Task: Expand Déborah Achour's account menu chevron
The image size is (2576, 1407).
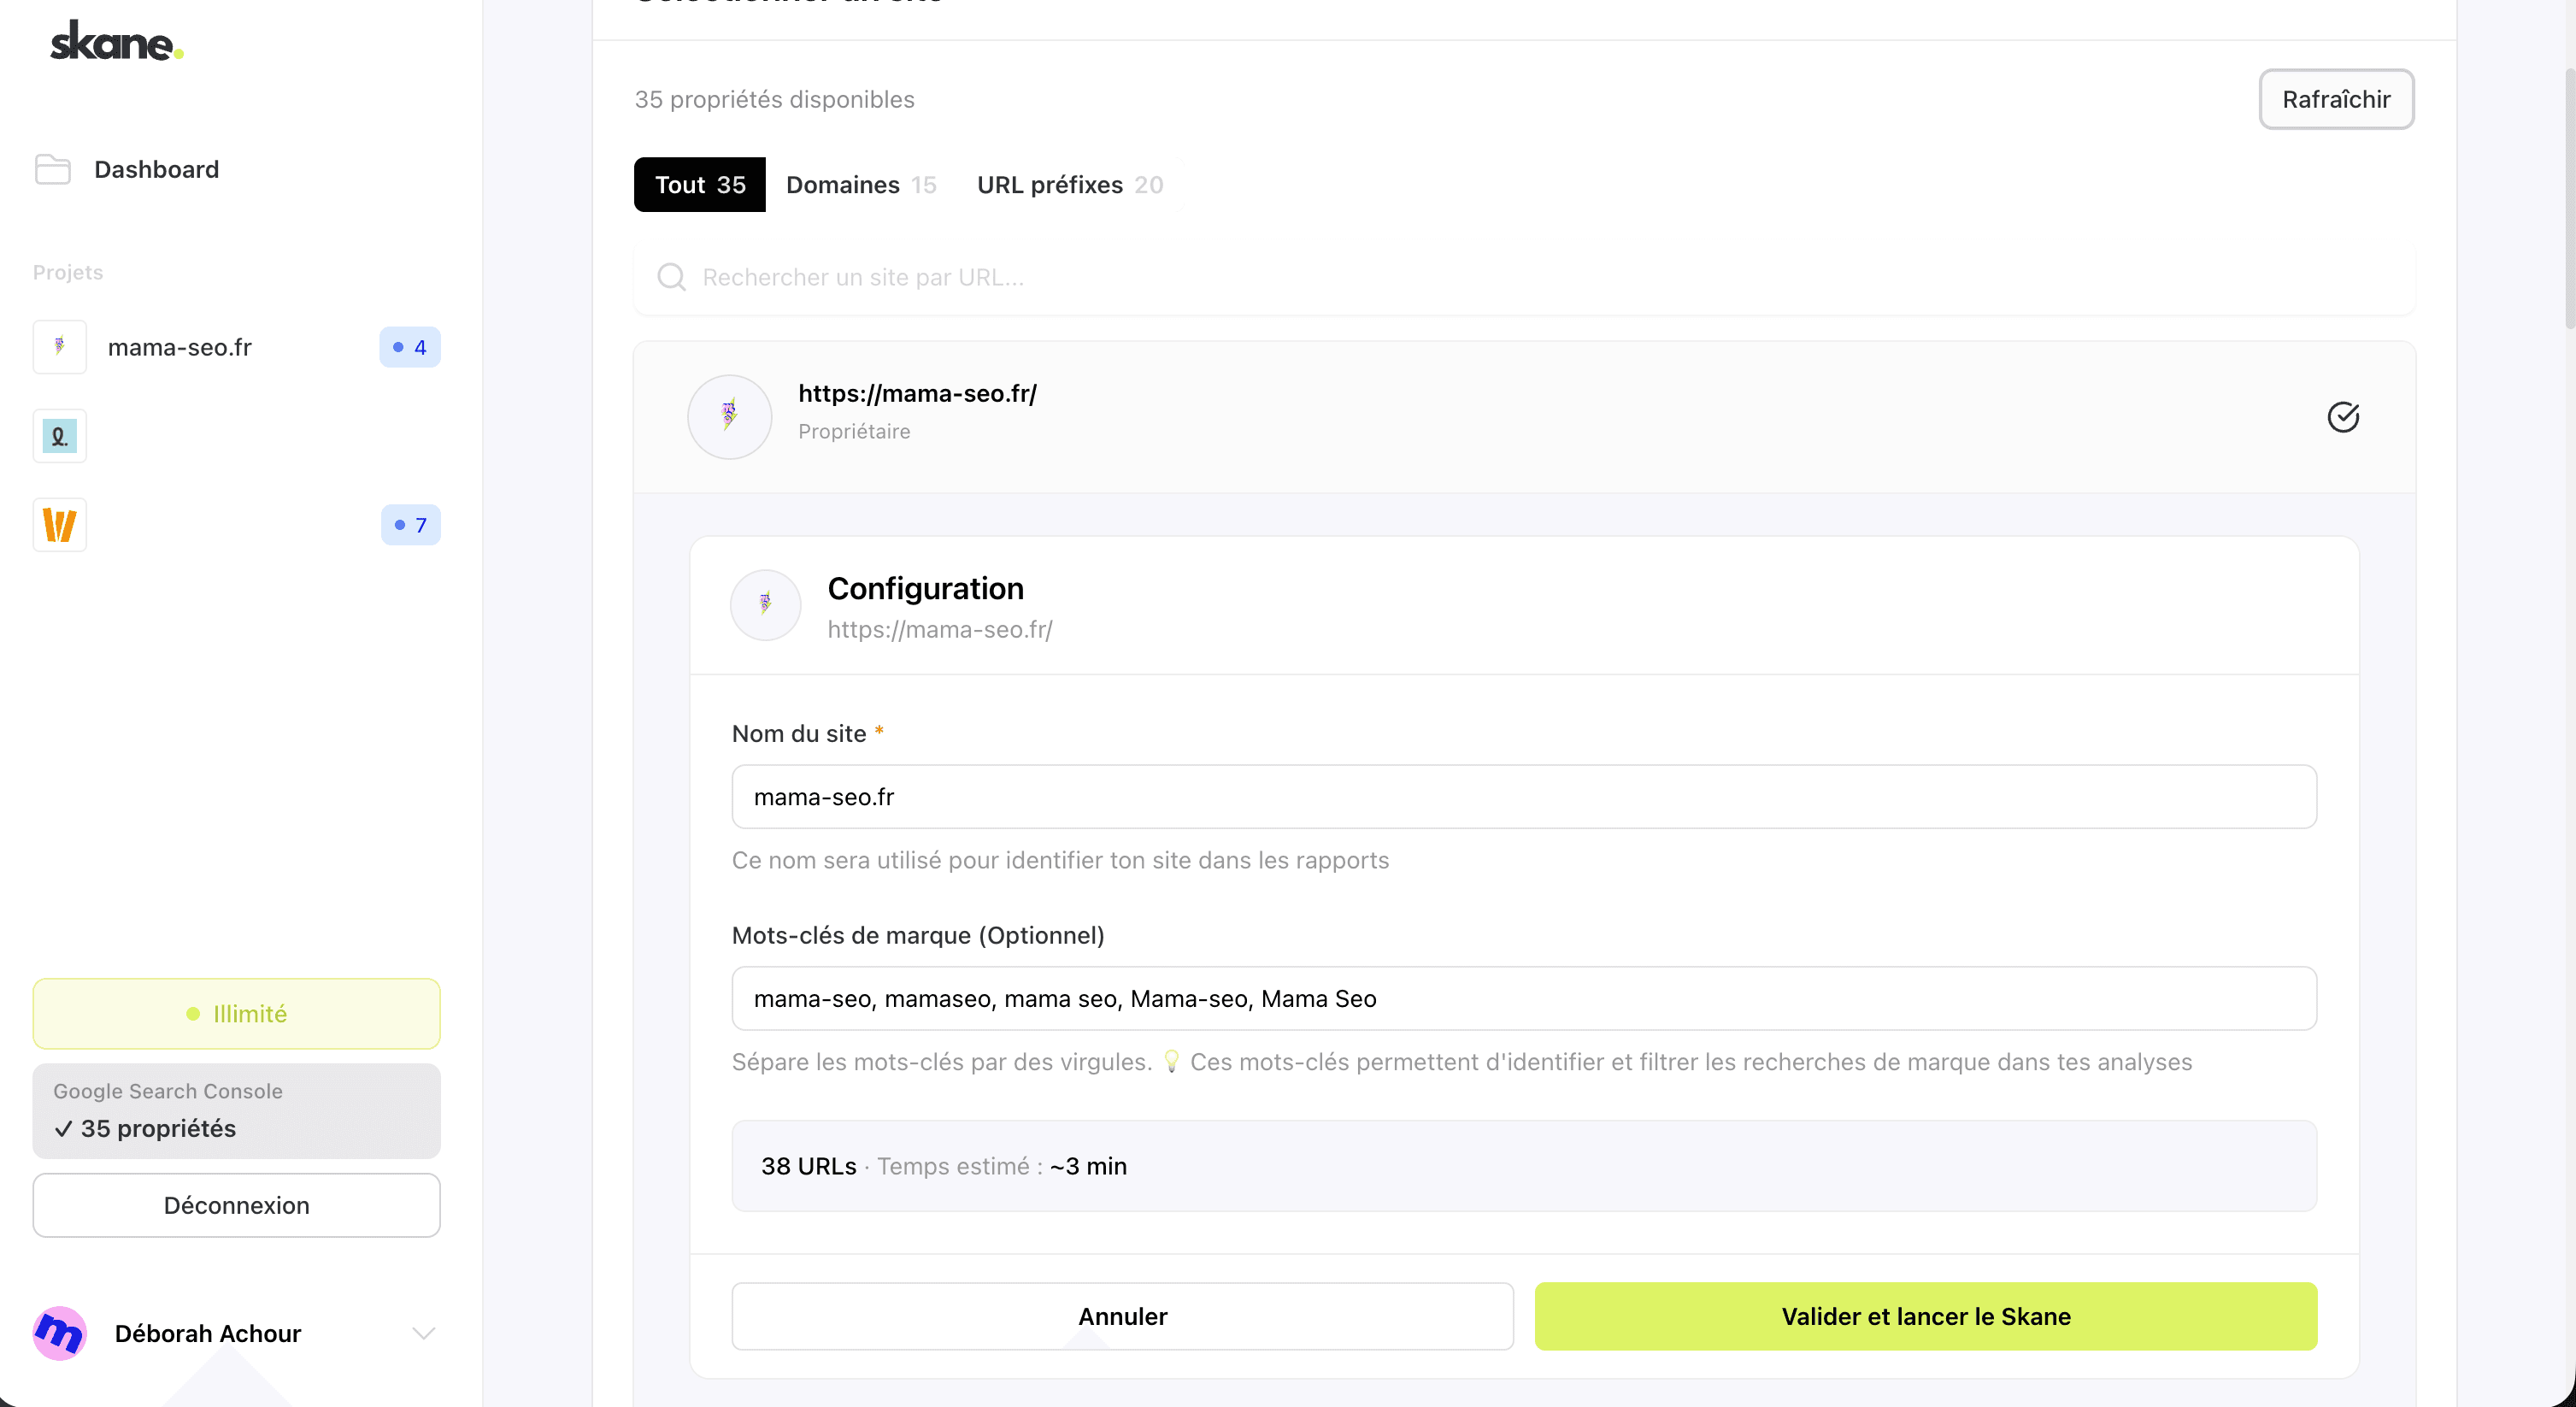Action: click(x=424, y=1333)
